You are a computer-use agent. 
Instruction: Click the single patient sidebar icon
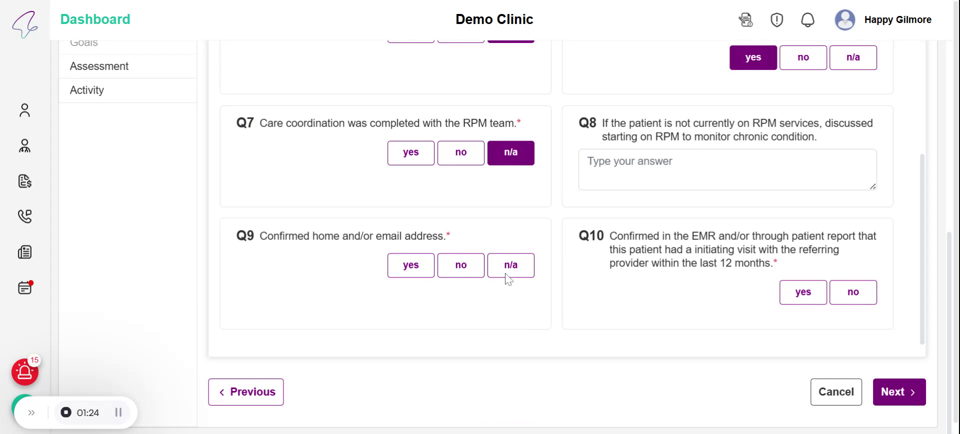click(24, 110)
